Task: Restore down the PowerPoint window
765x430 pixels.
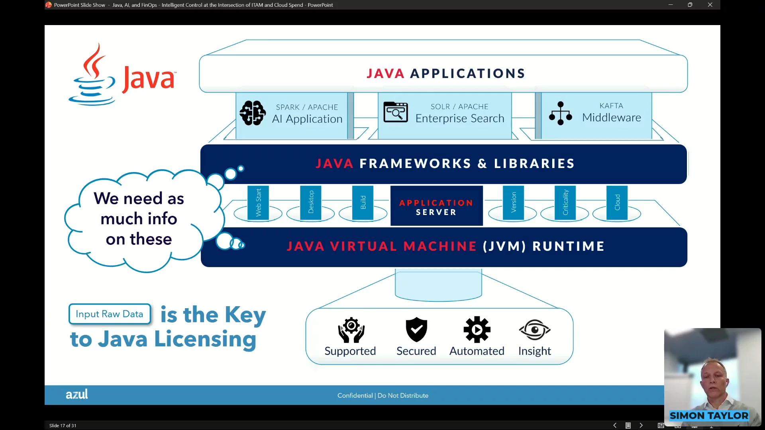Action: (690, 5)
